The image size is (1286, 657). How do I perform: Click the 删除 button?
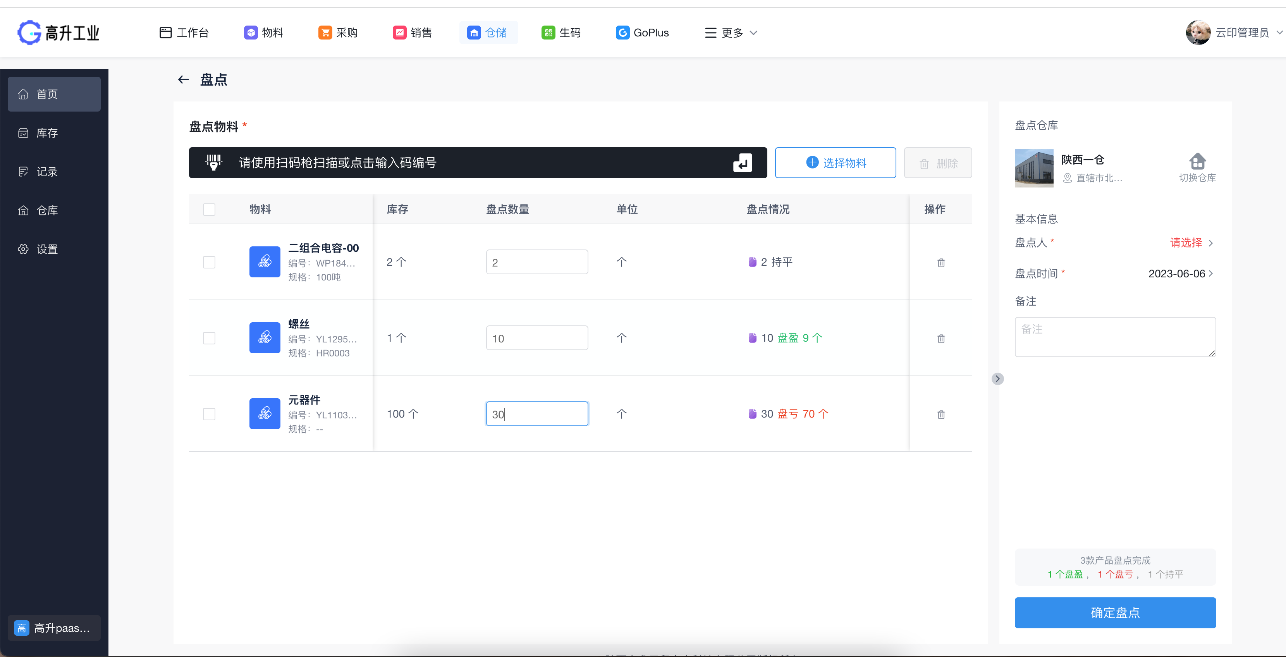937,163
